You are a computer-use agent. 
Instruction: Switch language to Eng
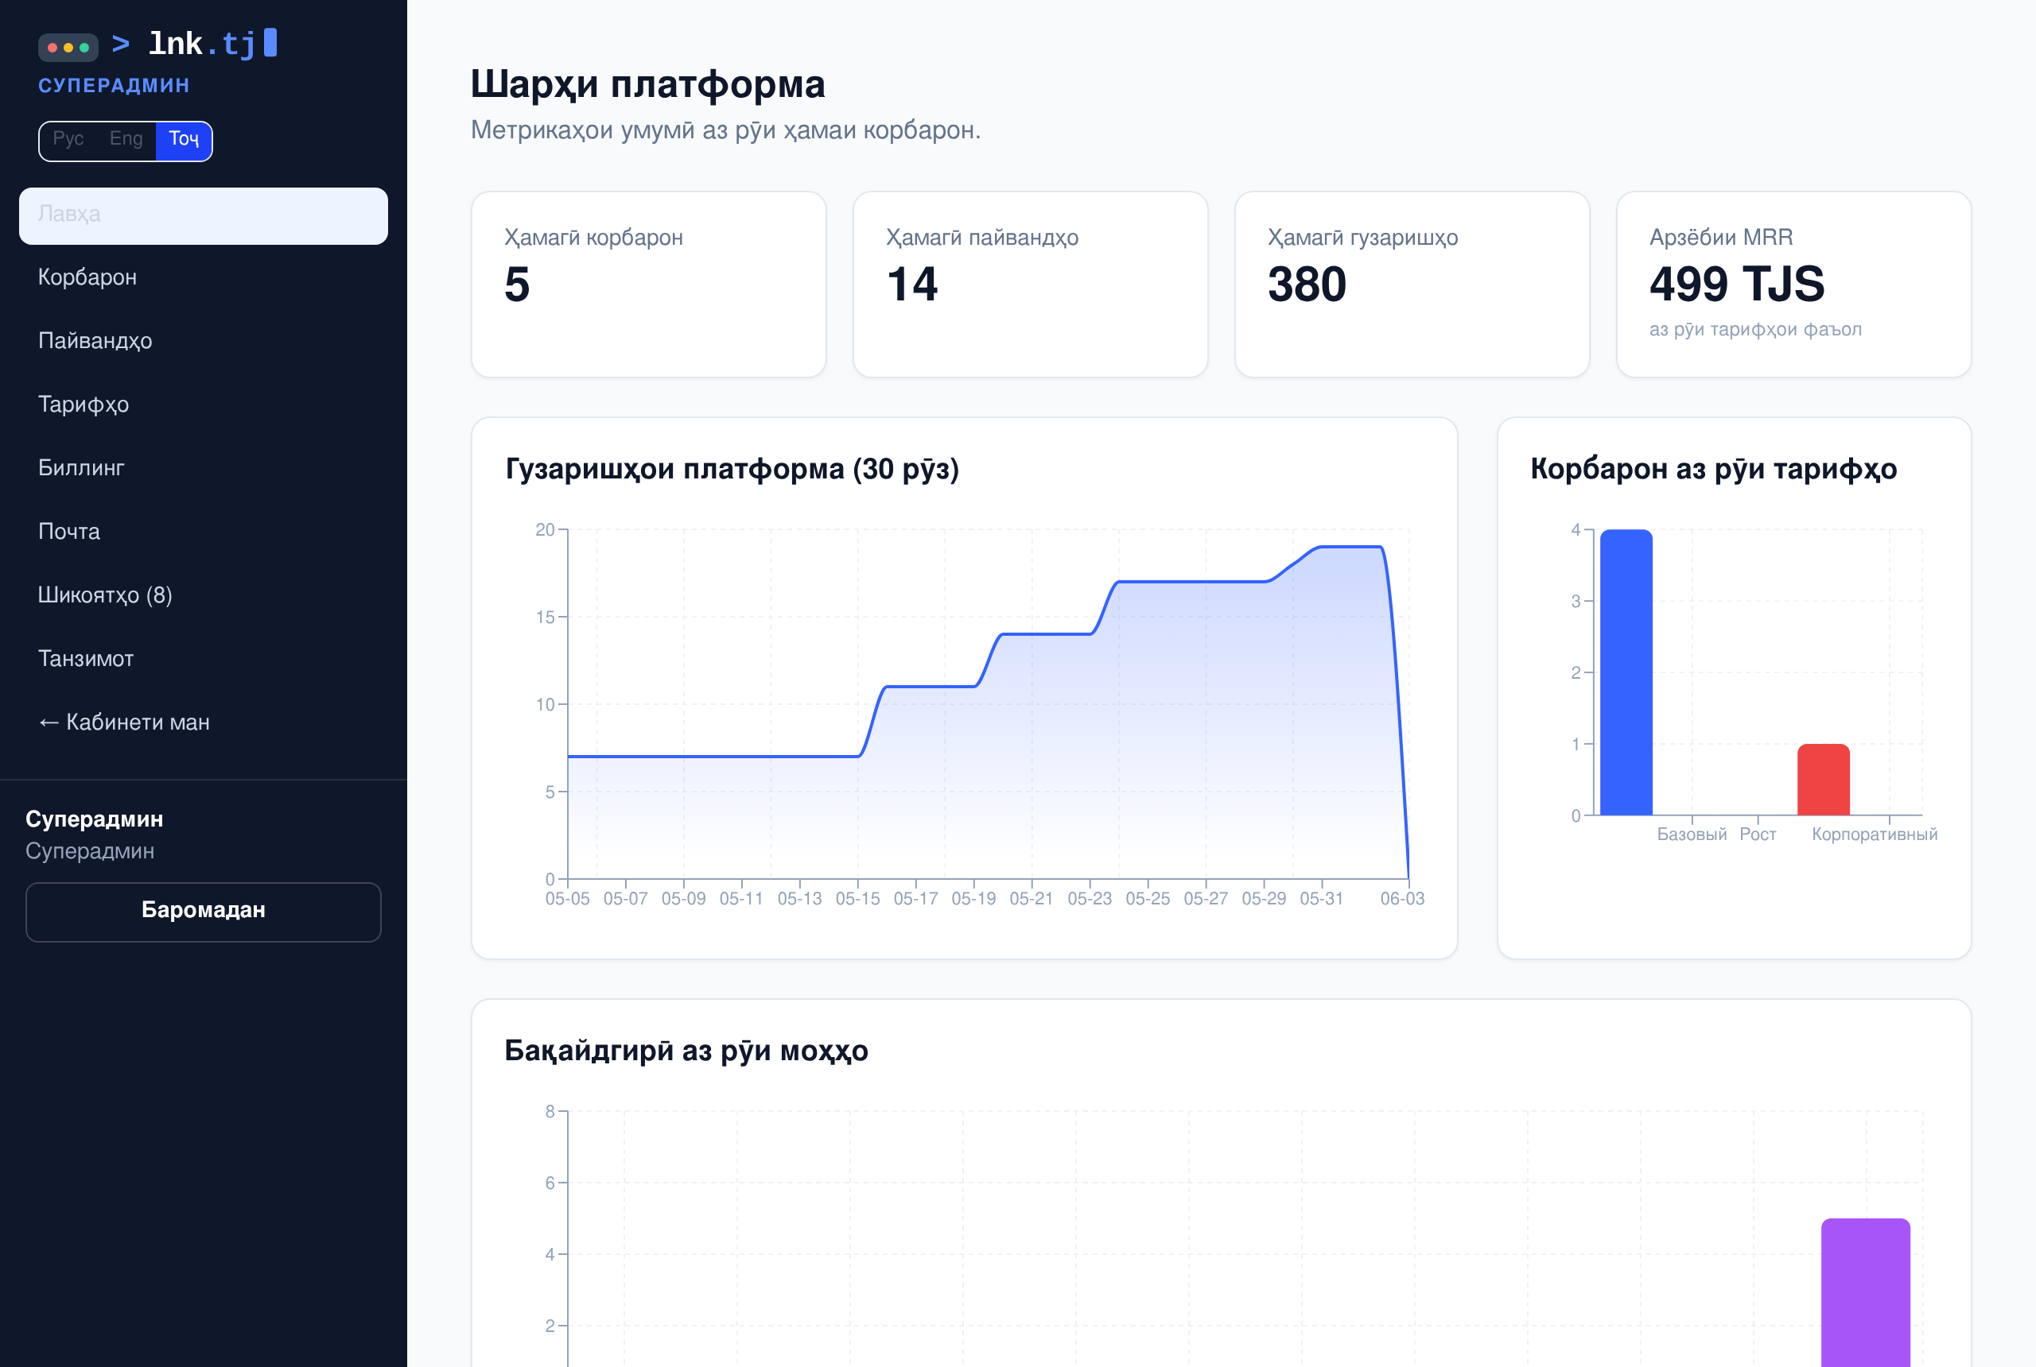(126, 140)
